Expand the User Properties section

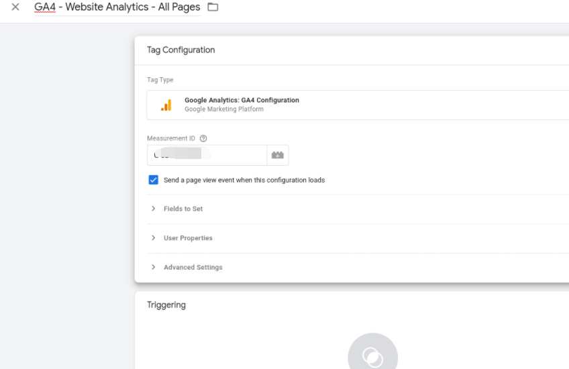[x=358, y=238]
